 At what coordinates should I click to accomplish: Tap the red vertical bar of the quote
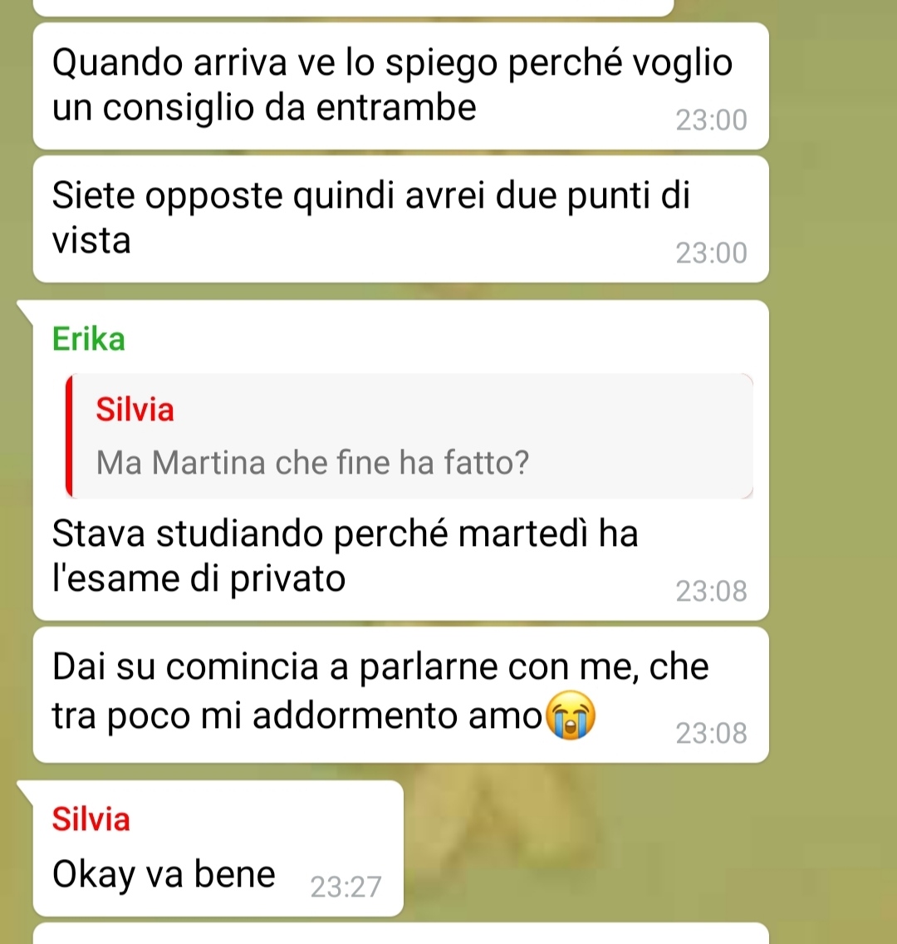coord(69,436)
